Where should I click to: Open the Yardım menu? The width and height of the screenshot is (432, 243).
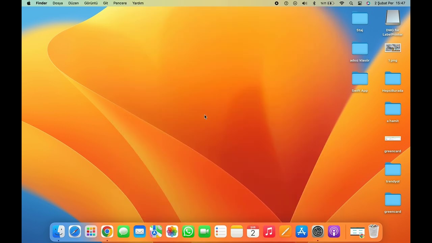click(x=138, y=3)
